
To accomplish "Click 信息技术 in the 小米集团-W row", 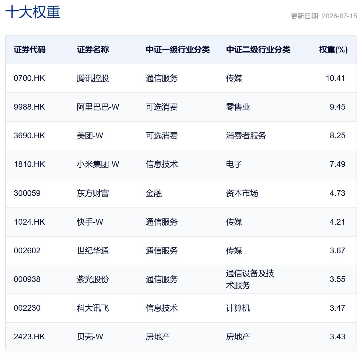I will tap(162, 164).
